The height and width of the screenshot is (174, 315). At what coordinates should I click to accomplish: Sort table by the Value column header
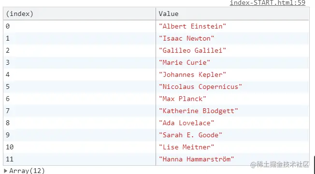tap(232, 14)
